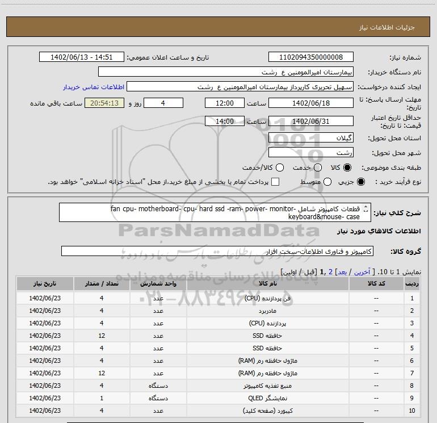437x423 pixels.
Task: Click the buyer organization name field
Action: tap(226, 72)
